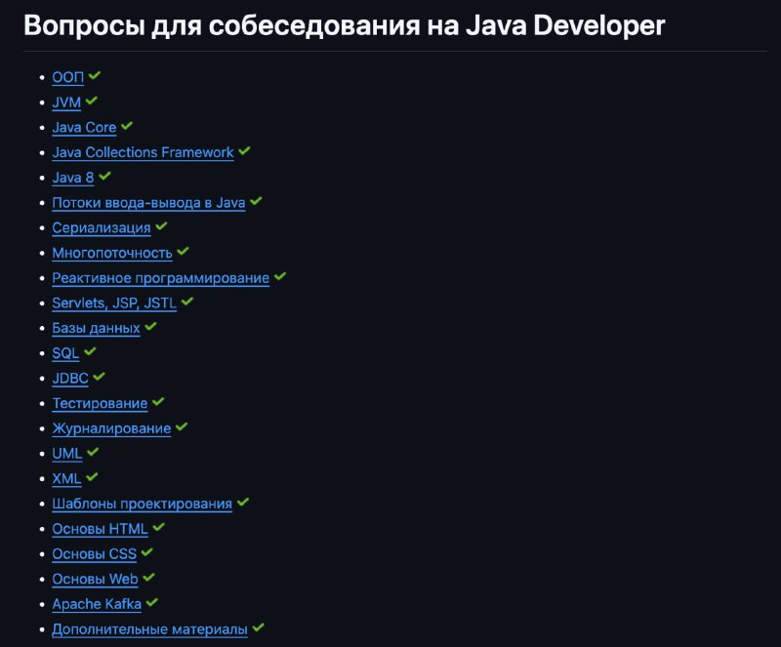Click the heading Вопросы для собеседования на Java Developer
The width and height of the screenshot is (781, 647).
click(345, 25)
